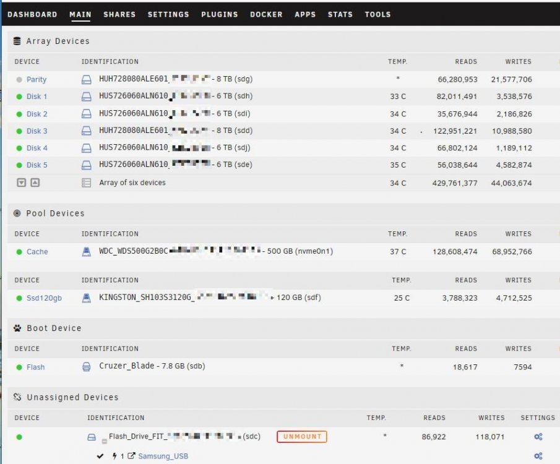560x464 pixels.
Task: Open the Settings tab
Action: click(168, 15)
